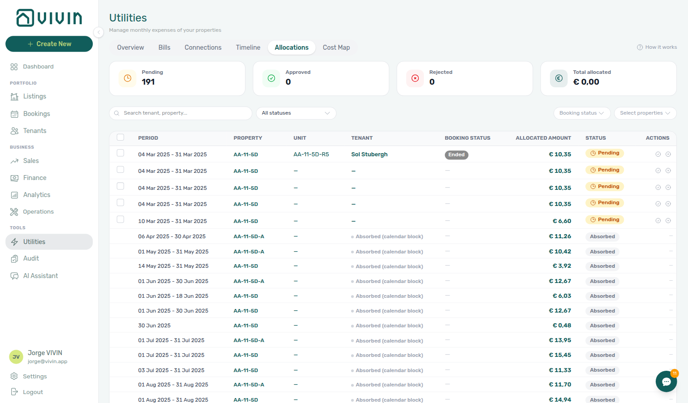
Task: Click the Logout door icon
Action: 14,392
